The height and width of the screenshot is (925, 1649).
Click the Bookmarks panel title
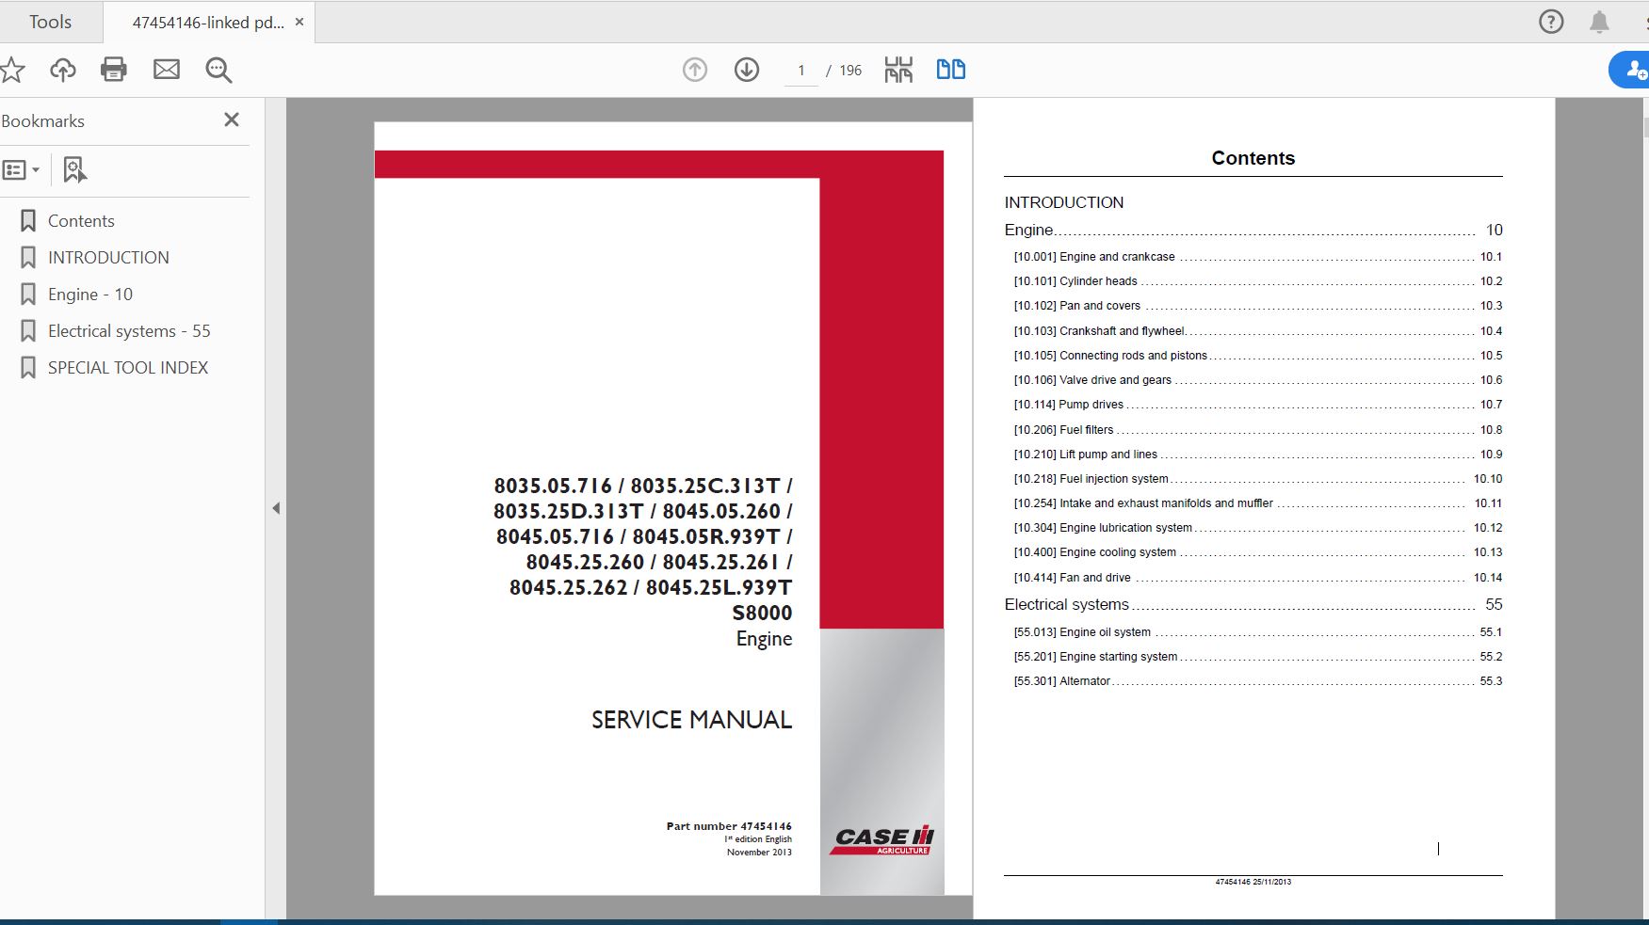pyautogui.click(x=43, y=121)
